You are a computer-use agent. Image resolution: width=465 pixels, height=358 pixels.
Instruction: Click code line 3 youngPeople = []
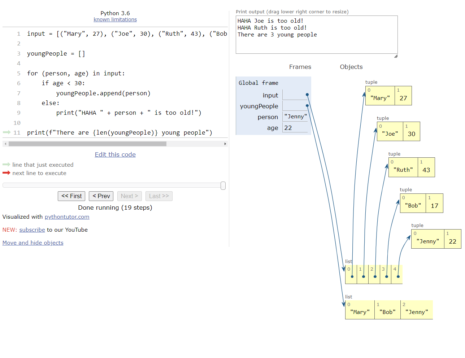(56, 54)
